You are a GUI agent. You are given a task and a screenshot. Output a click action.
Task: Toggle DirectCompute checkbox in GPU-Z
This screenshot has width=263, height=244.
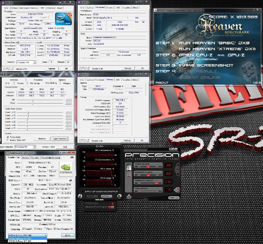tap(55, 229)
